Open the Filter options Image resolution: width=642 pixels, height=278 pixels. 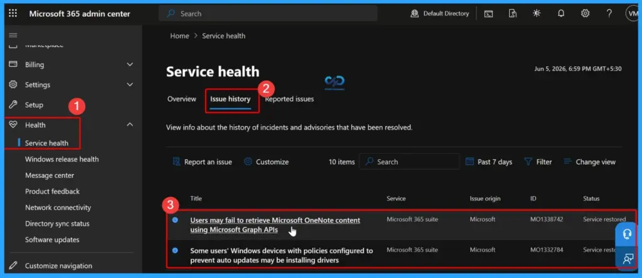point(538,162)
